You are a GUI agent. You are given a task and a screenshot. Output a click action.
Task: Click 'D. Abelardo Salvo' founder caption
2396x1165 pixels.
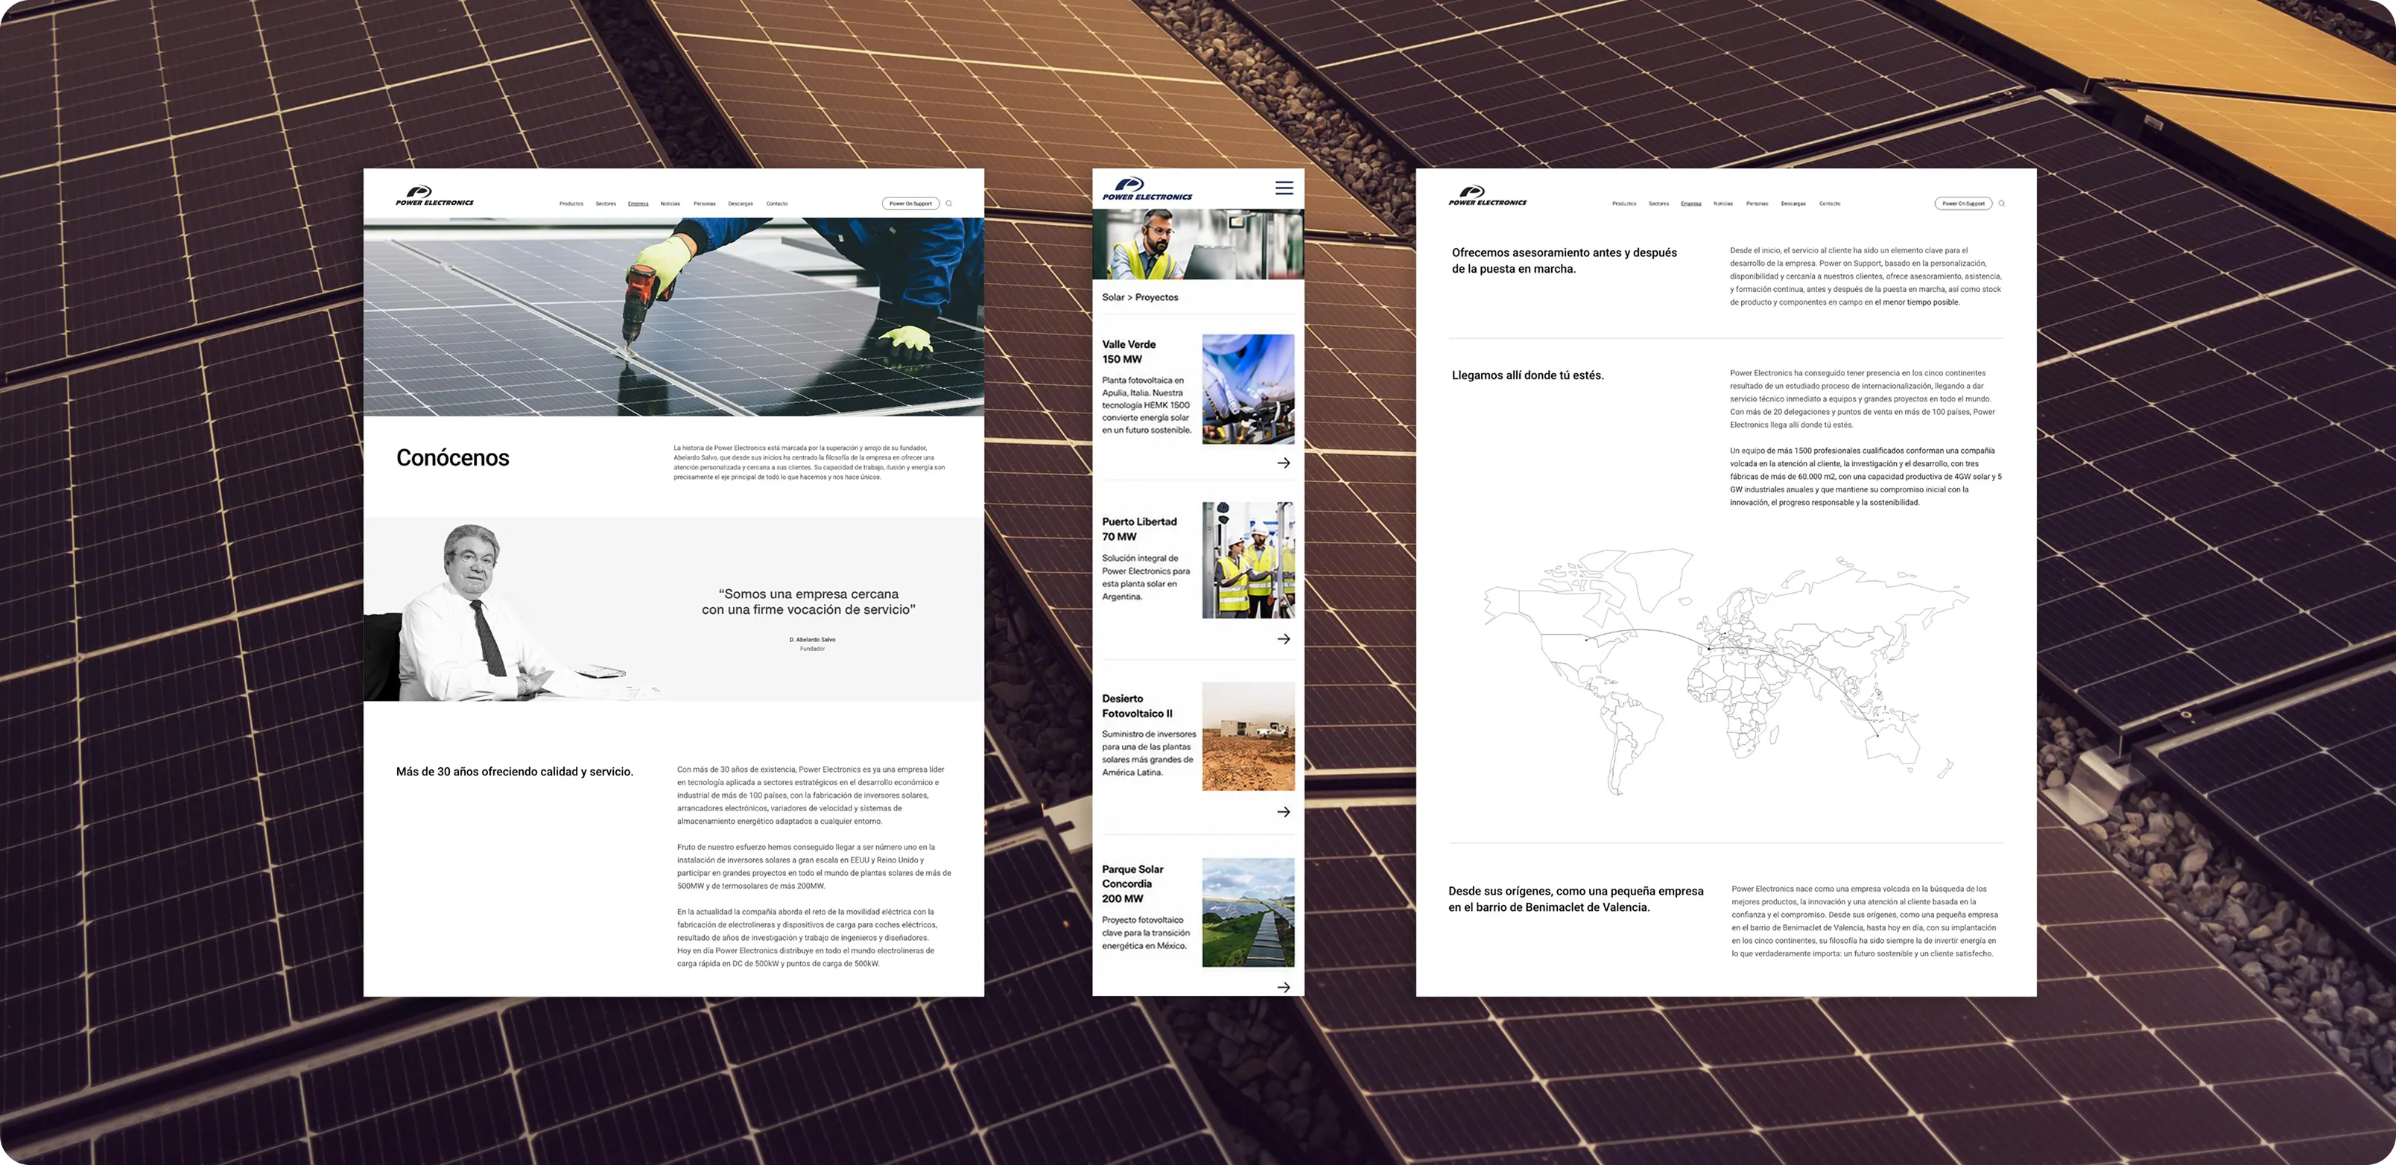click(x=812, y=640)
